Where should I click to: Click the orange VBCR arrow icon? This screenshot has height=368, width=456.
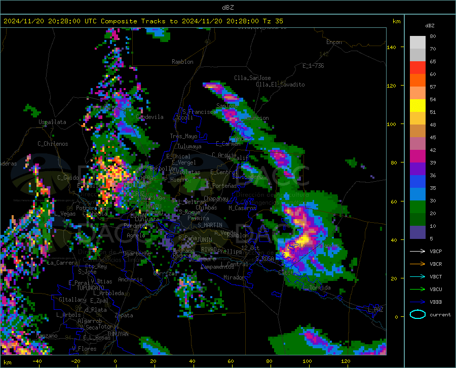click(x=417, y=264)
